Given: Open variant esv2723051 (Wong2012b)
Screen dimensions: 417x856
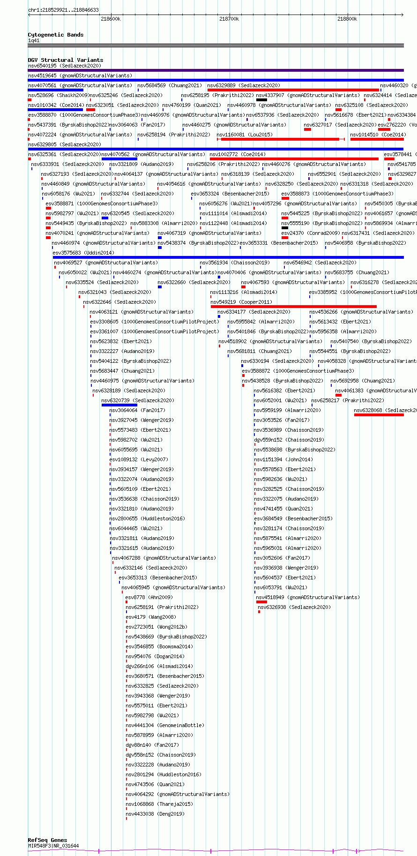Looking at the screenshot, I should pos(156,627).
